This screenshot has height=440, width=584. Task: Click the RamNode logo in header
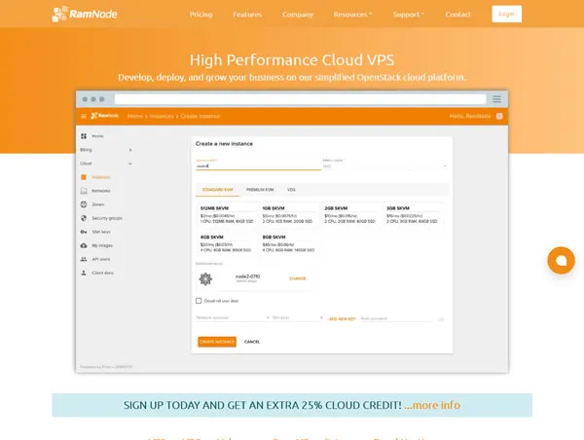[x=84, y=15]
